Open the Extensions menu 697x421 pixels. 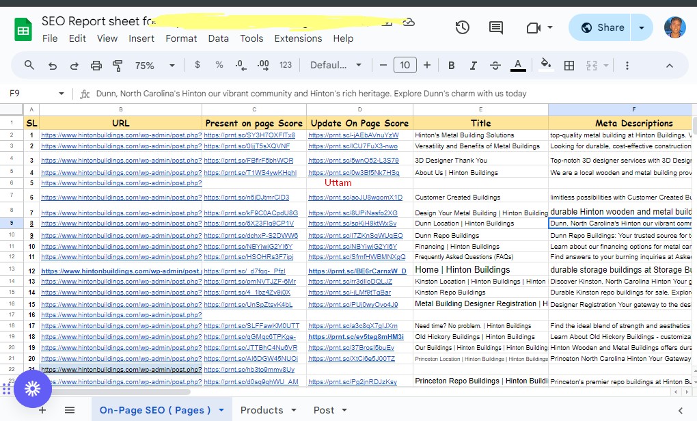pyautogui.click(x=298, y=38)
